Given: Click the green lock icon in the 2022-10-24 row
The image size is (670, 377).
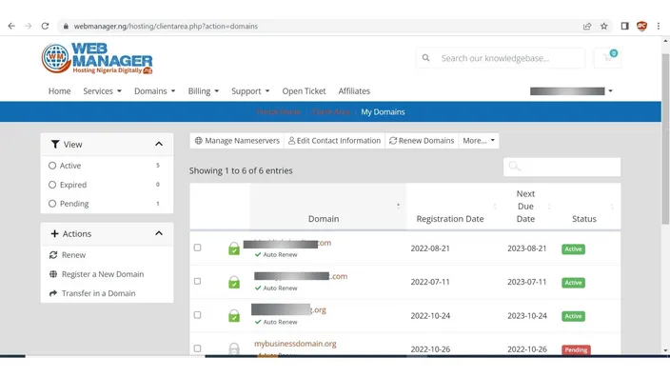Looking at the screenshot, I should (x=234, y=316).
